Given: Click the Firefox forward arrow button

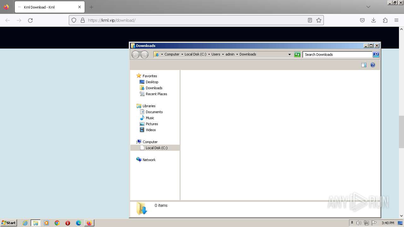Looking at the screenshot, I should tap(19, 20).
